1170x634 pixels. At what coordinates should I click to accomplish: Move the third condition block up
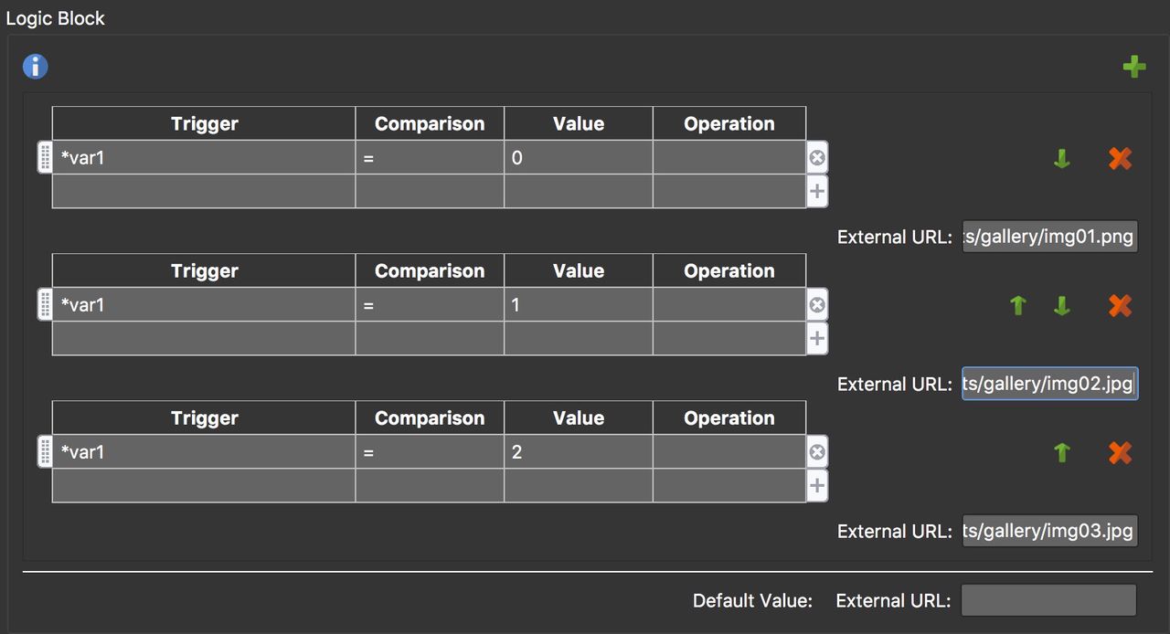pyautogui.click(x=1061, y=452)
